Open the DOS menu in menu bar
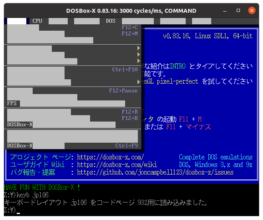 tap(110, 21)
